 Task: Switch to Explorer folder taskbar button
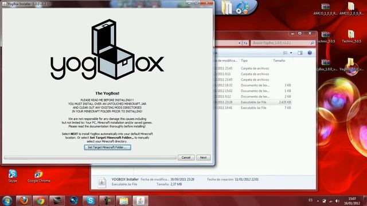tap(124, 201)
